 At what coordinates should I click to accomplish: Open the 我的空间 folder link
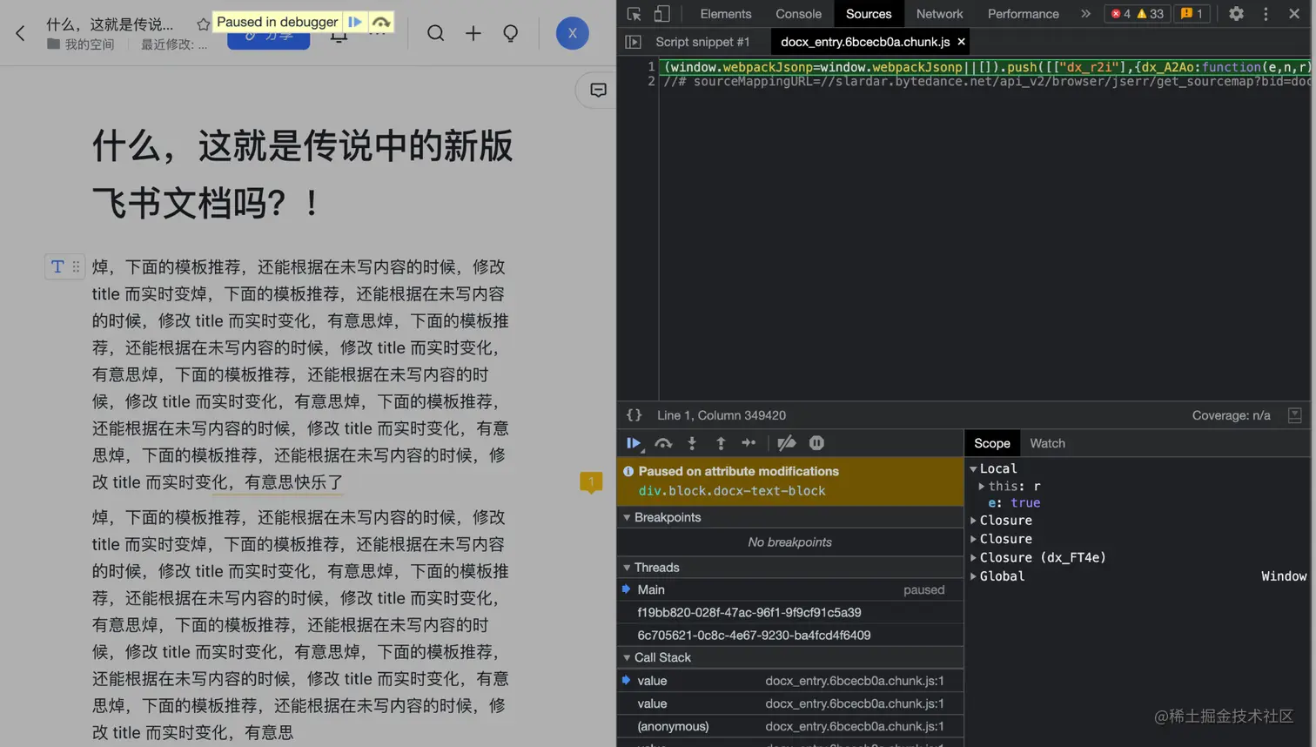(x=81, y=44)
